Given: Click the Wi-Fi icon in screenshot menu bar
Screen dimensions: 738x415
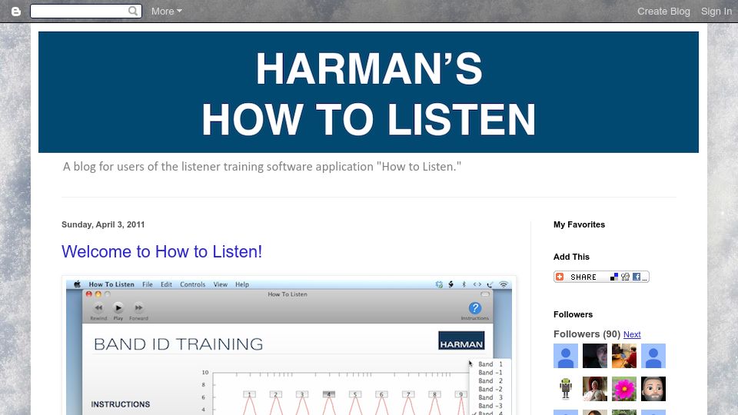Looking at the screenshot, I should click(x=503, y=284).
